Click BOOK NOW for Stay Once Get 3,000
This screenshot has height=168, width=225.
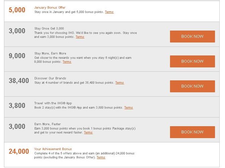pos(192,37)
